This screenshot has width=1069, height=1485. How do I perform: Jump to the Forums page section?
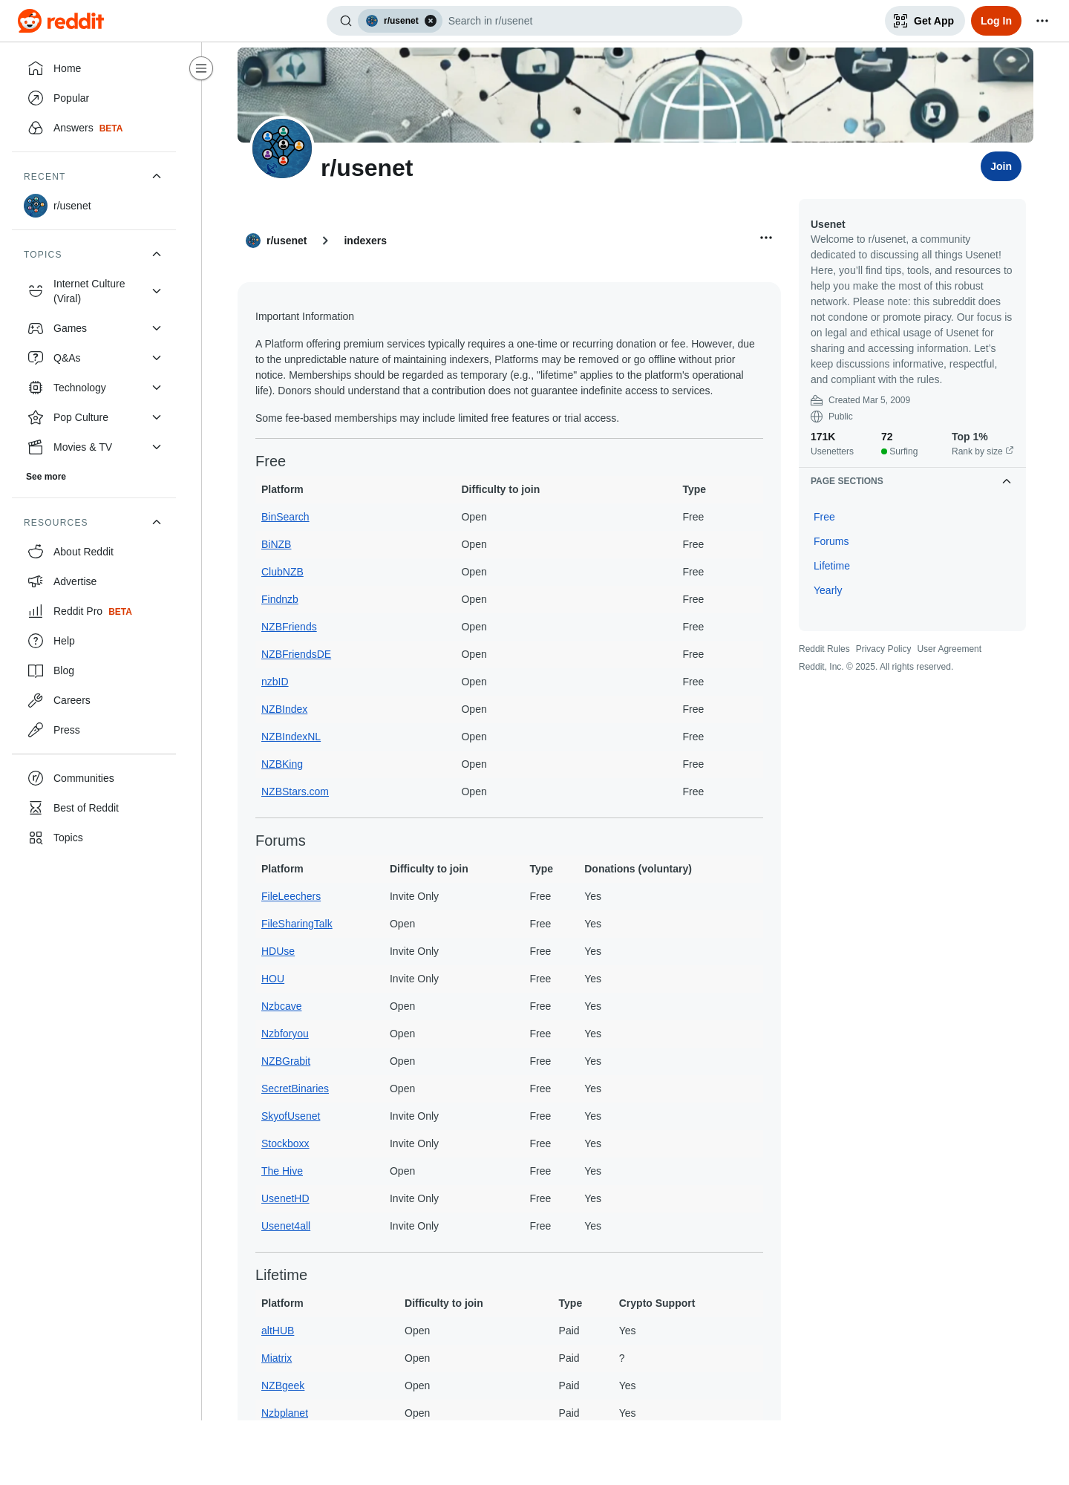831,541
